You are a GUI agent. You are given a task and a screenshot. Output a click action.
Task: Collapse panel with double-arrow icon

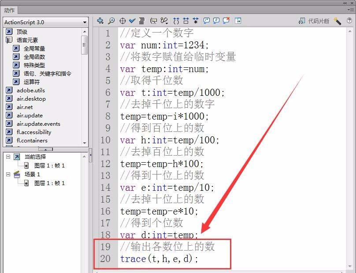coord(345,3)
